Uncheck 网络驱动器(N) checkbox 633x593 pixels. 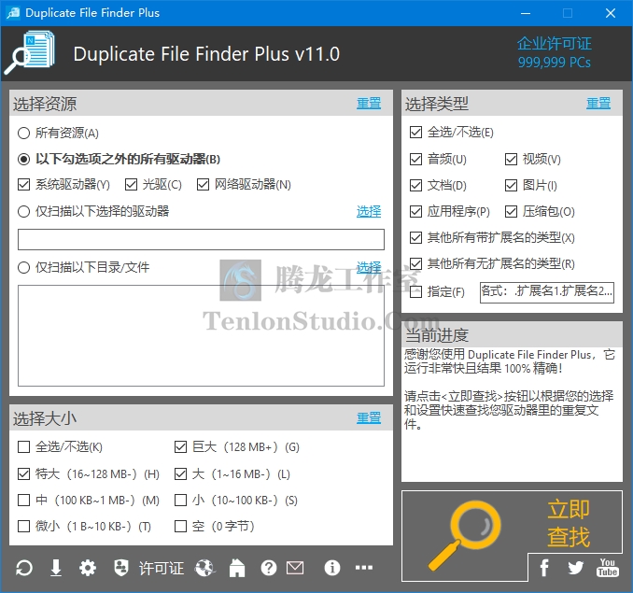tap(203, 185)
